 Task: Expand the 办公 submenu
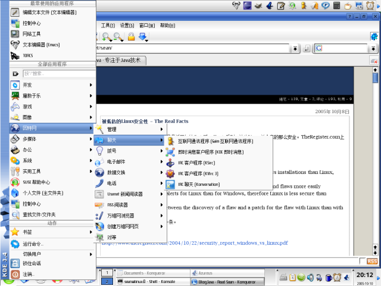[52, 150]
